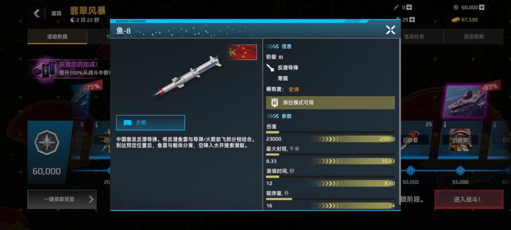Viewport: 511px width, 230px height.
Task: Click the anti-submarine missile type icon
Action: click(270, 68)
